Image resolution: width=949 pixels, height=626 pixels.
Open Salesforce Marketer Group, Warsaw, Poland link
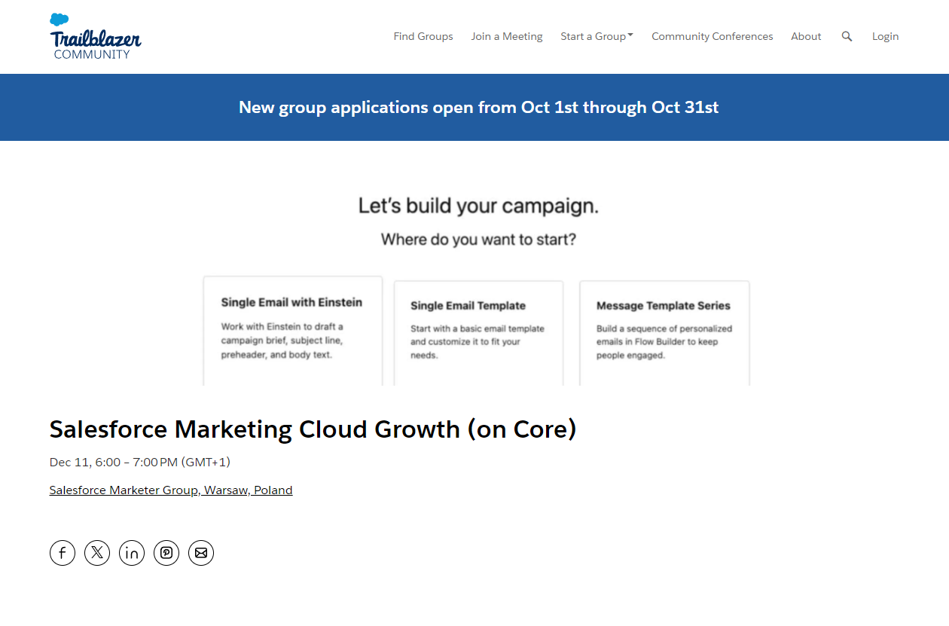tap(171, 490)
